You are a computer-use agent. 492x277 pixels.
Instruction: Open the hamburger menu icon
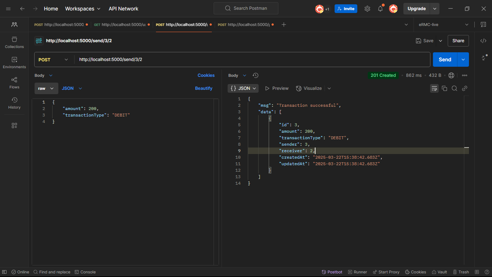point(8,9)
